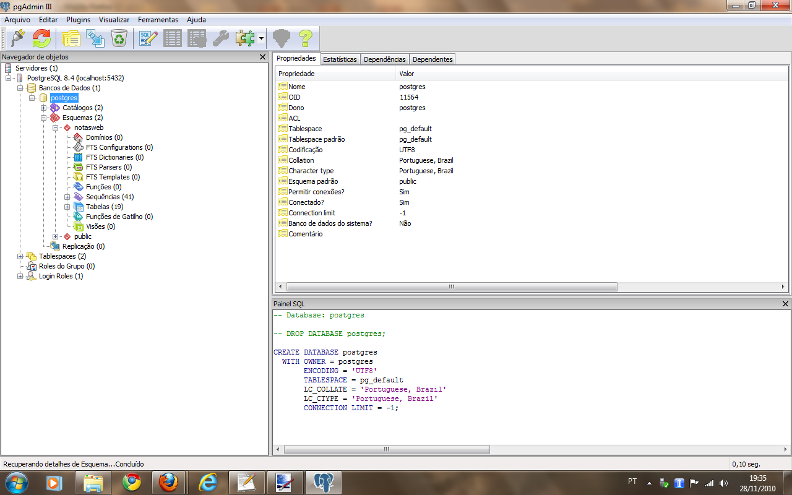
Task: Open the Editar menu
Action: coord(48,20)
